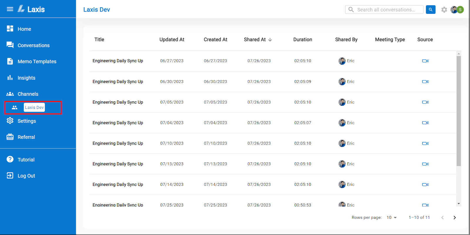
Task: Go to the next page
Action: point(454,218)
